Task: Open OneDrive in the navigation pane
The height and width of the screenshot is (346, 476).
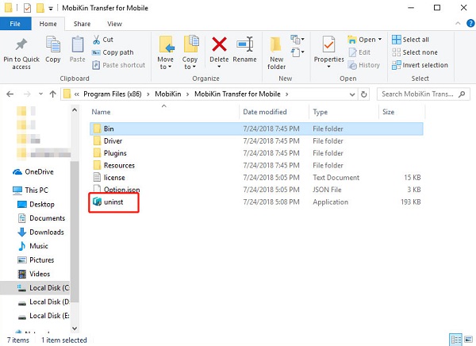Action: coord(33,172)
